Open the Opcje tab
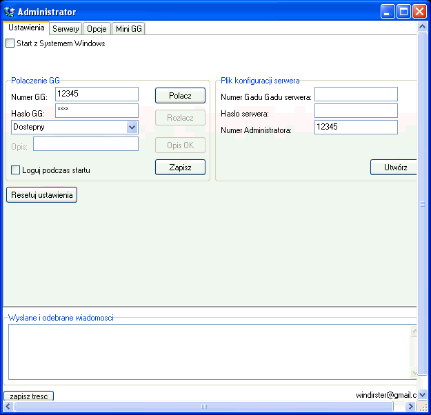Image resolution: width=431 pixels, height=415 pixels. [97, 29]
